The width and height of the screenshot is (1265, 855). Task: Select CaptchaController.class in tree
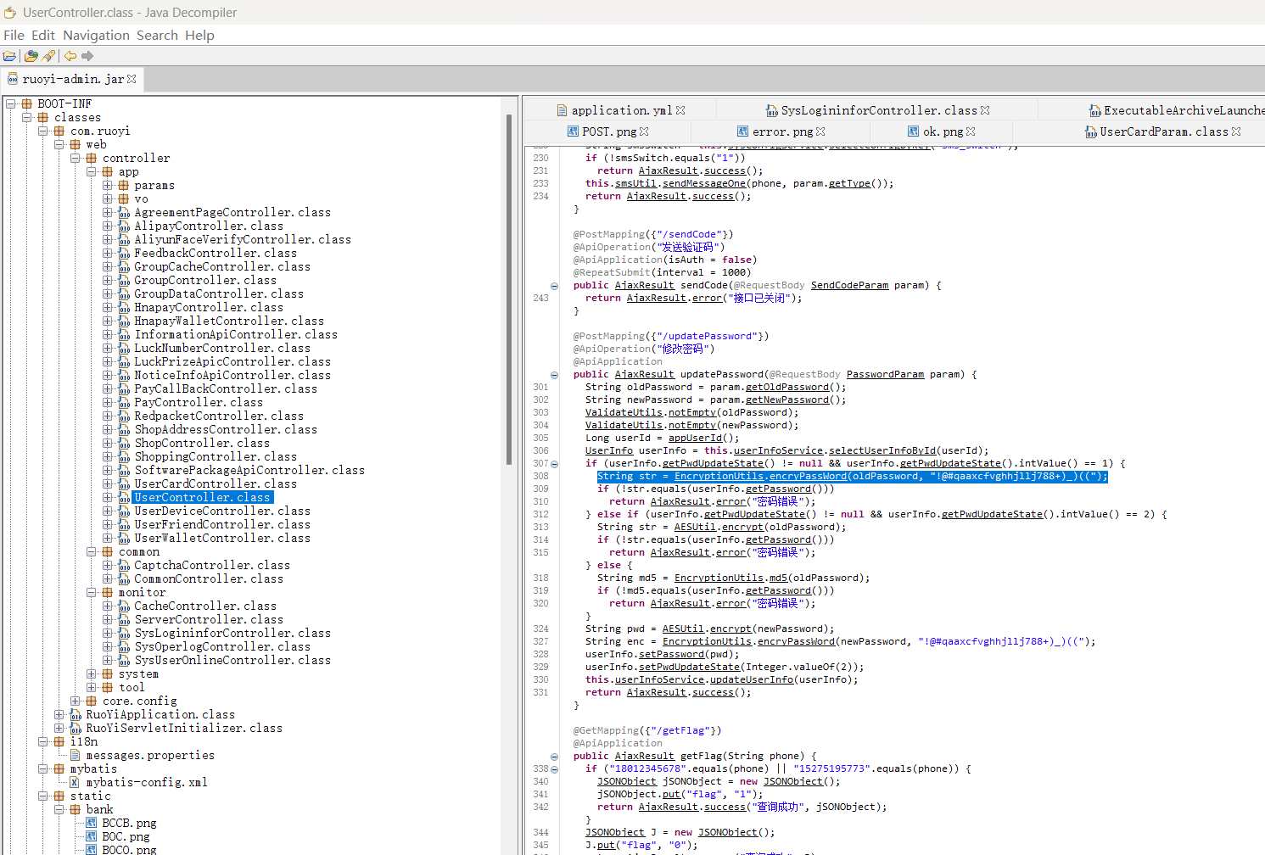coord(212,566)
